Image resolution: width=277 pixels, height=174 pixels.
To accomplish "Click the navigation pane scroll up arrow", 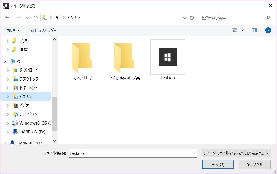I will [54, 39].
